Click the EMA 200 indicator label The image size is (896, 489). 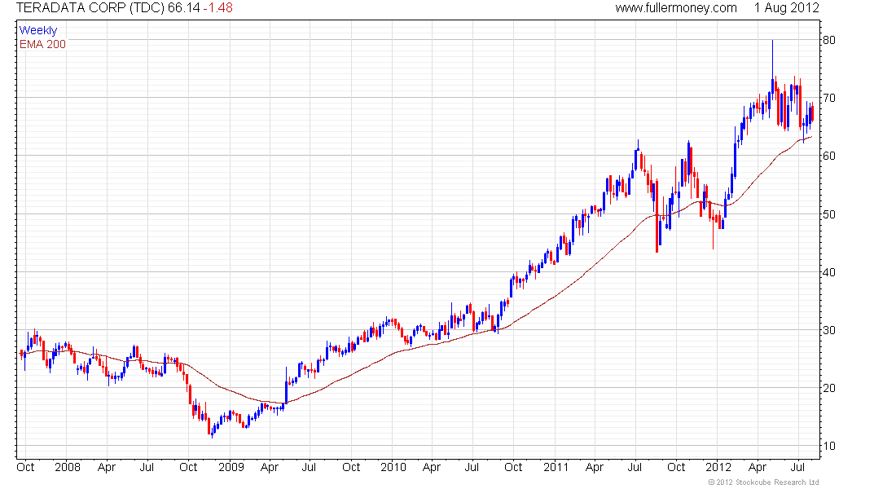tap(42, 44)
